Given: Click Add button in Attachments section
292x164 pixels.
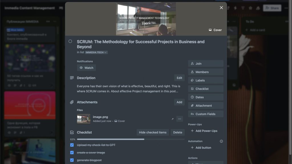Looking at the screenshot, I should pos(179,102).
